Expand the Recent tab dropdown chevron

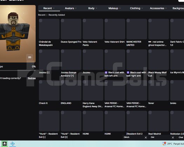[54, 8]
